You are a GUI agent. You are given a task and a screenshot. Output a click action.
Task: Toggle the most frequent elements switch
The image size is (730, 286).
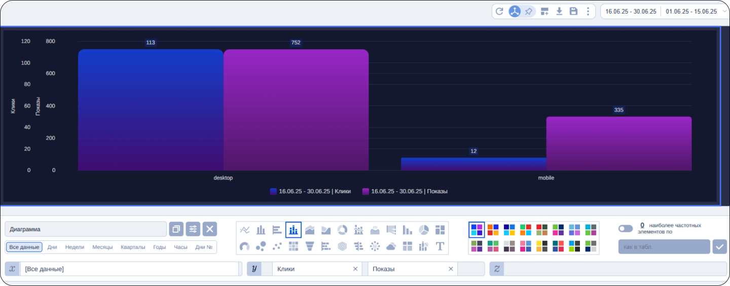tap(626, 229)
